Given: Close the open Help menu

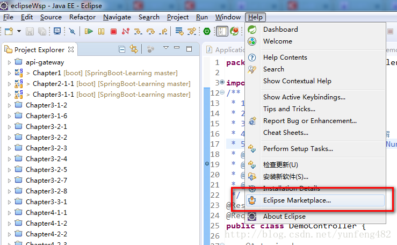Looking at the screenshot, I should (x=255, y=17).
